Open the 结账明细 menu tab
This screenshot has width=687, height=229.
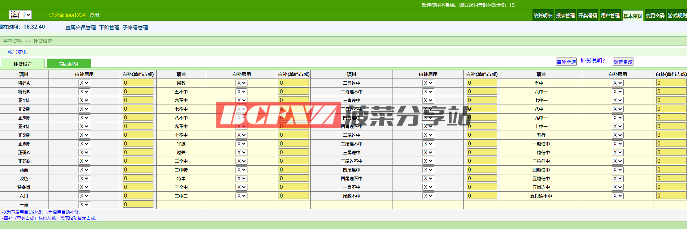[543, 16]
